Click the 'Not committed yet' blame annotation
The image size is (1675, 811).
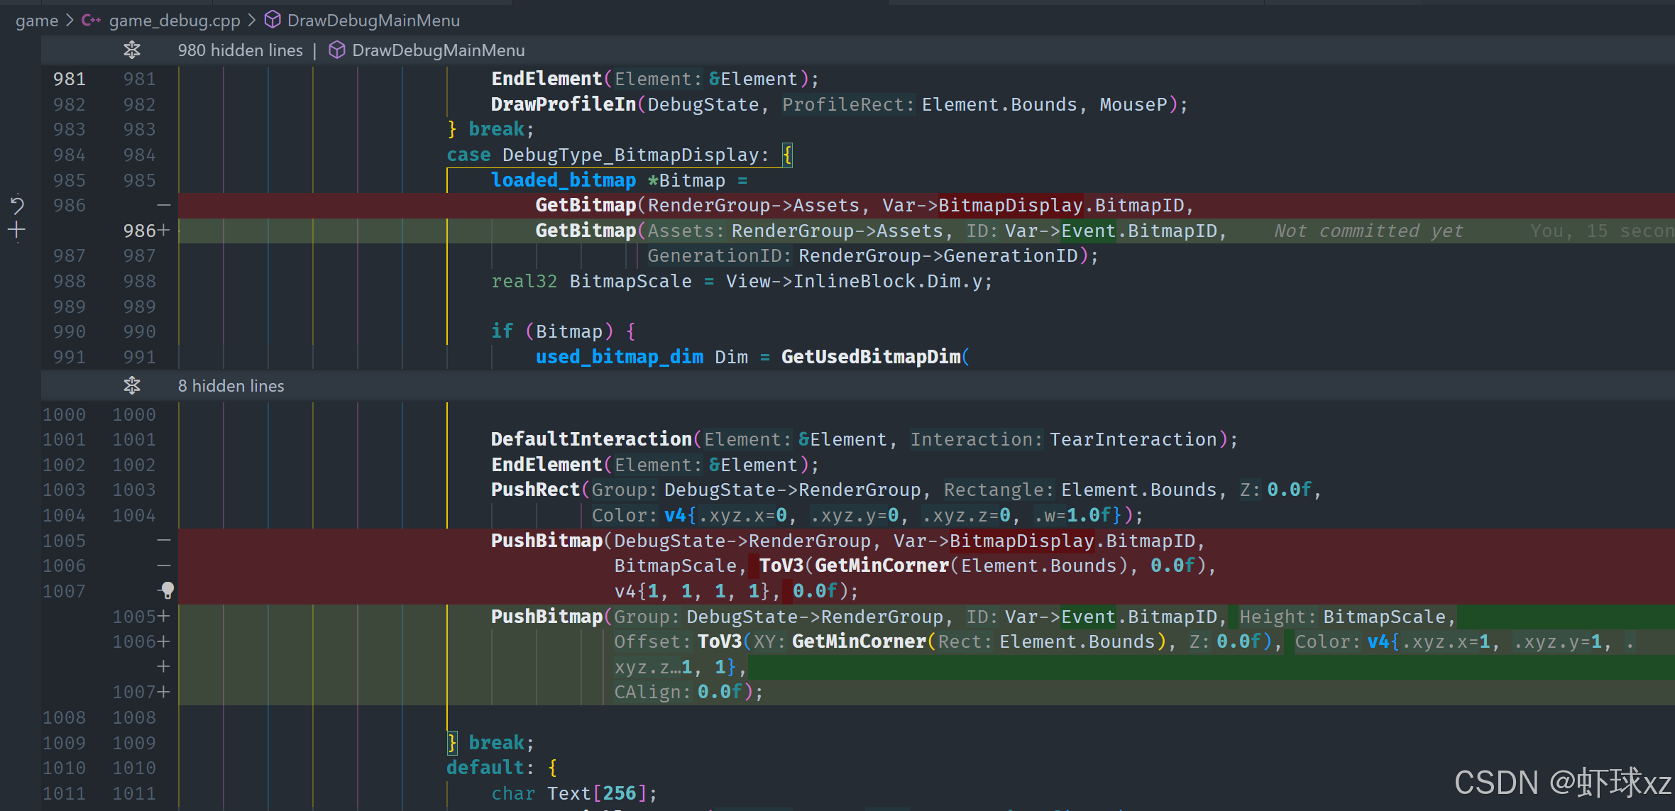pos(1368,231)
